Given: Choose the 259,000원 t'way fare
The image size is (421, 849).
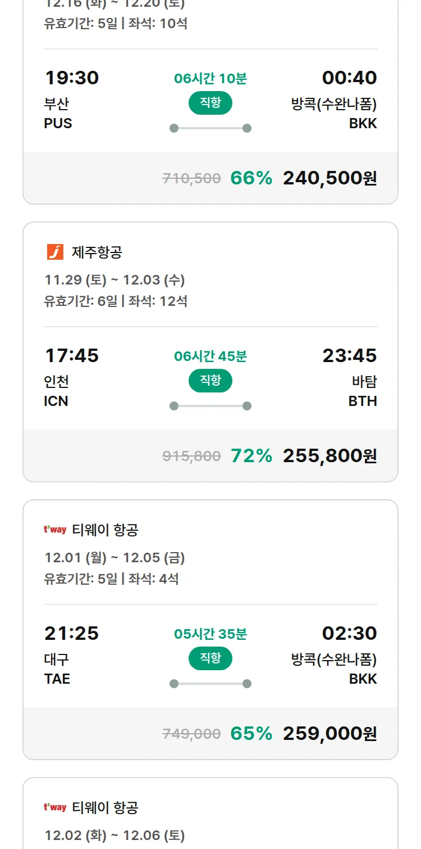Looking at the screenshot, I should click(x=330, y=734).
